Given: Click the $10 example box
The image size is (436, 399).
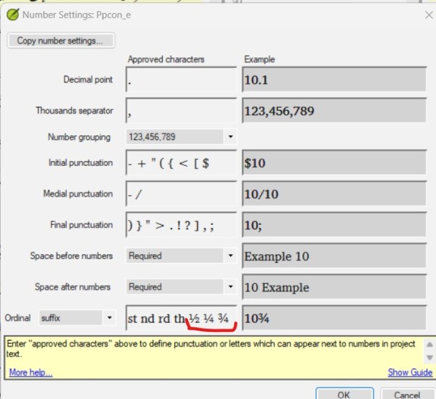Looking at the screenshot, I should tap(334, 162).
